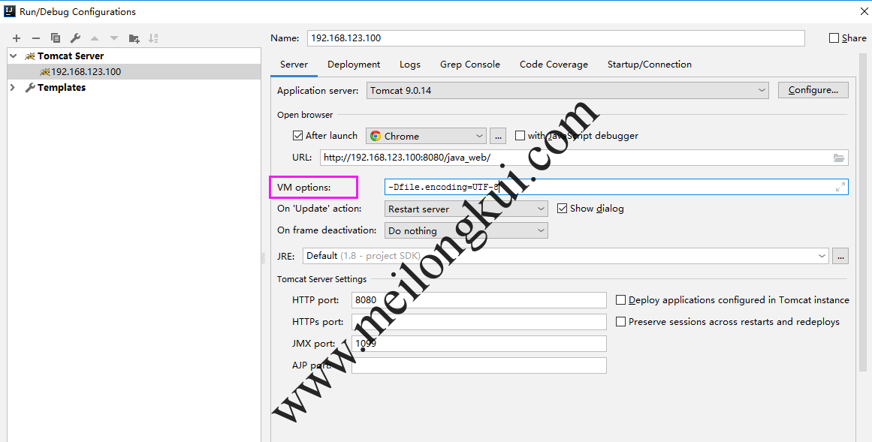Open the Chrome browser dropdown
Image resolution: width=872 pixels, height=442 pixels.
tap(426, 136)
